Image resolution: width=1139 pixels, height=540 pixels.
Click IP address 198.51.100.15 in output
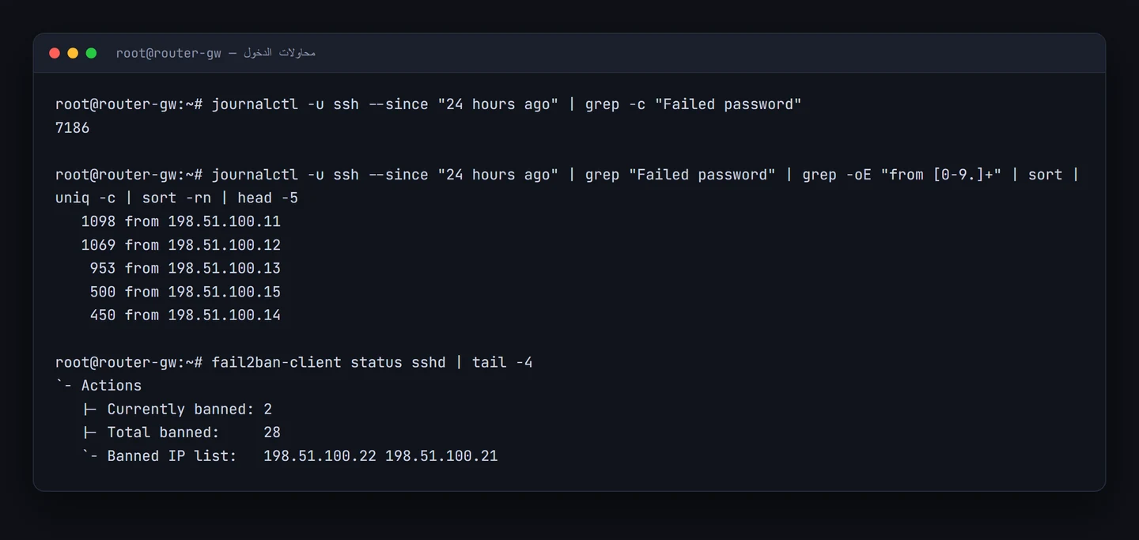pyautogui.click(x=225, y=292)
